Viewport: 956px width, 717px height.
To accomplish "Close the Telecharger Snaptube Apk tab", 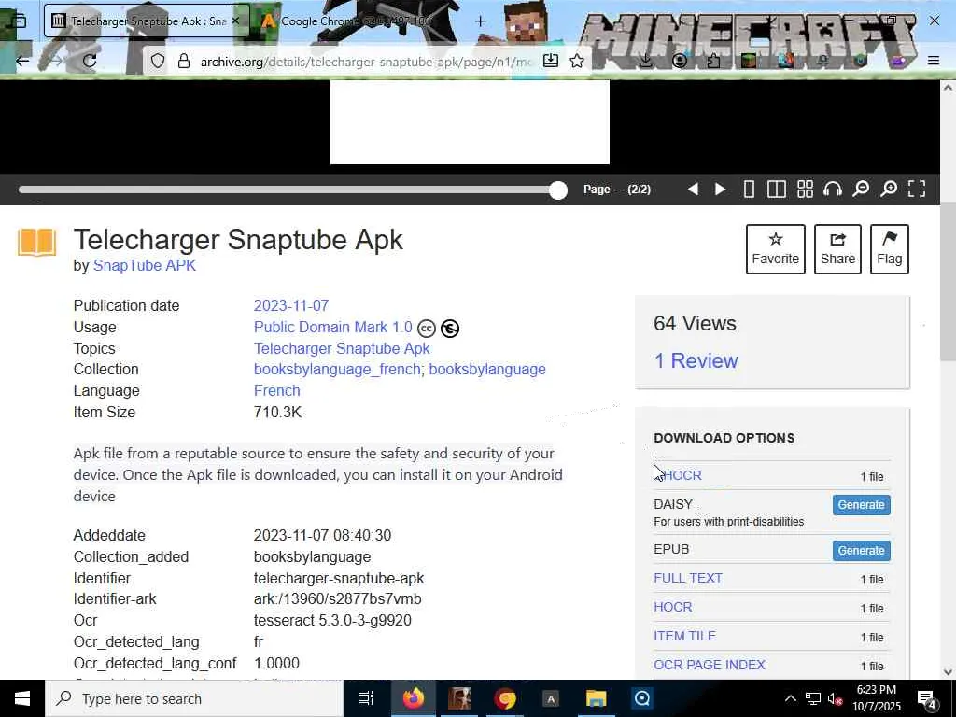I will (236, 21).
